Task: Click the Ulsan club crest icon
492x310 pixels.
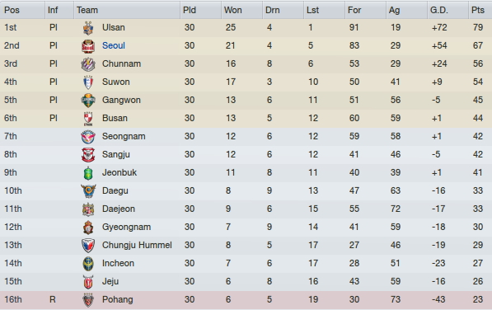Action: coord(88,28)
